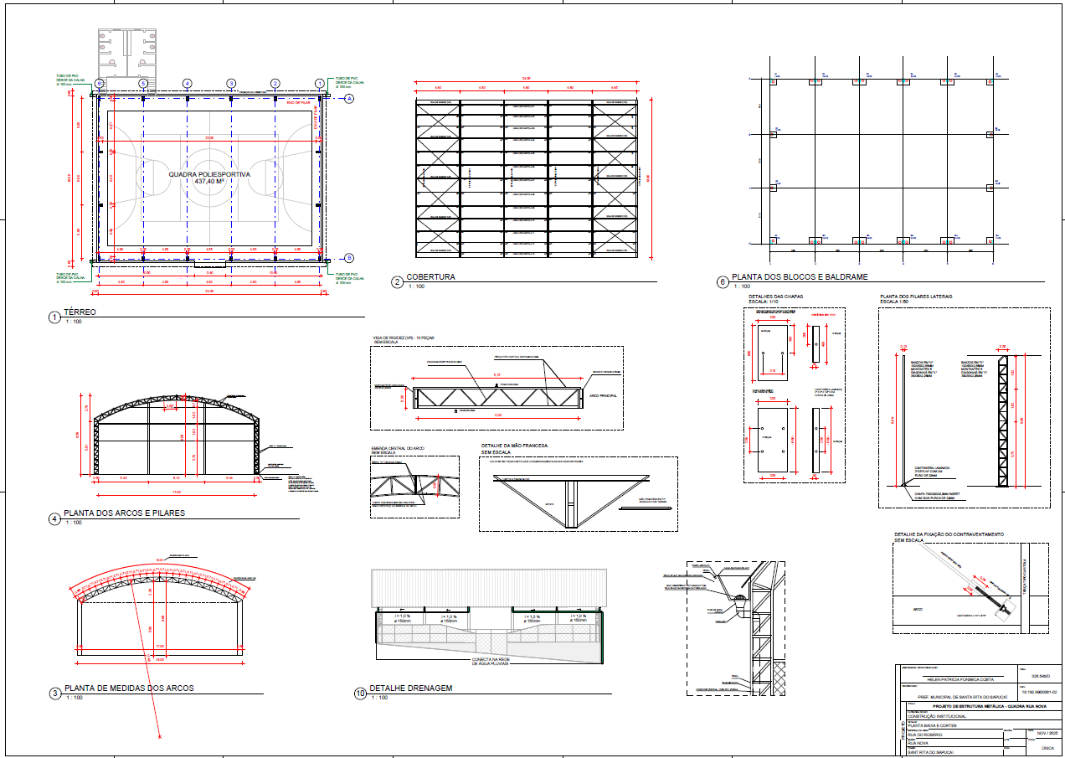The image size is (1065, 758).
Task: Click grid bubble 1 on the Térreo plan
Action: tap(320, 83)
